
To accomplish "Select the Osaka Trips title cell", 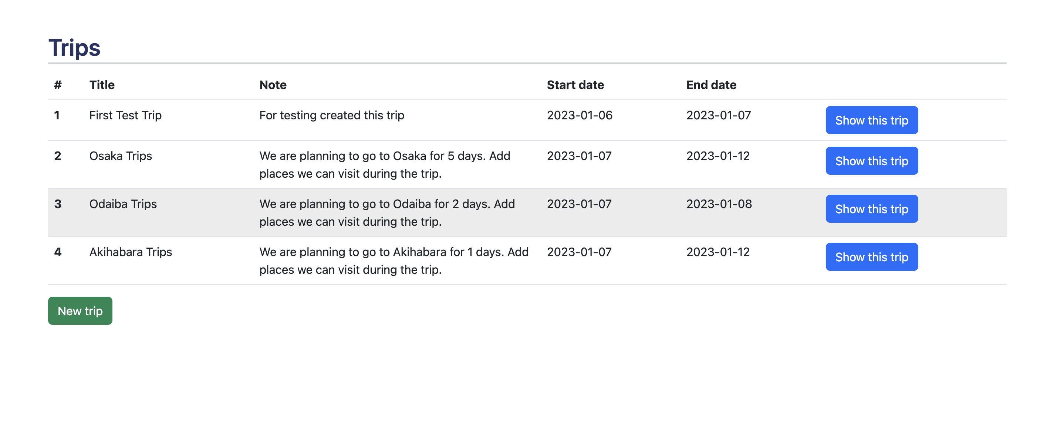I will (x=121, y=156).
